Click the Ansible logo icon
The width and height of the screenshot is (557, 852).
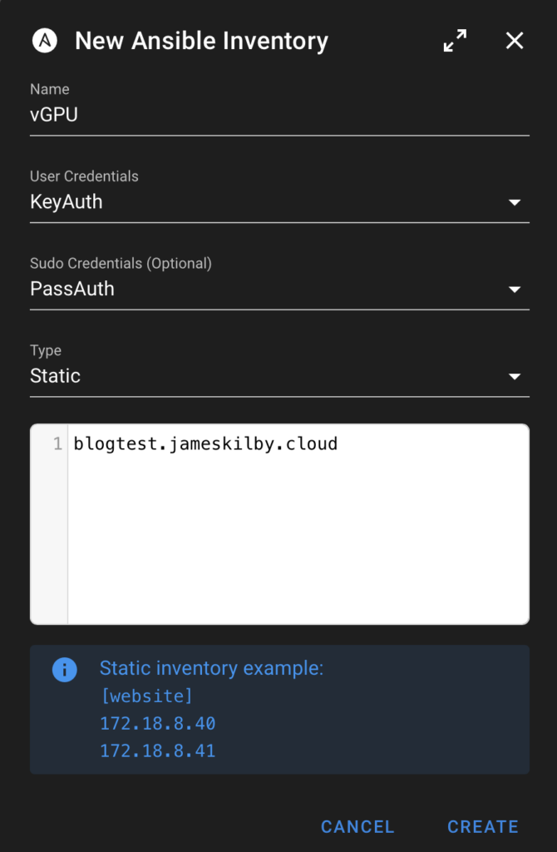point(45,40)
